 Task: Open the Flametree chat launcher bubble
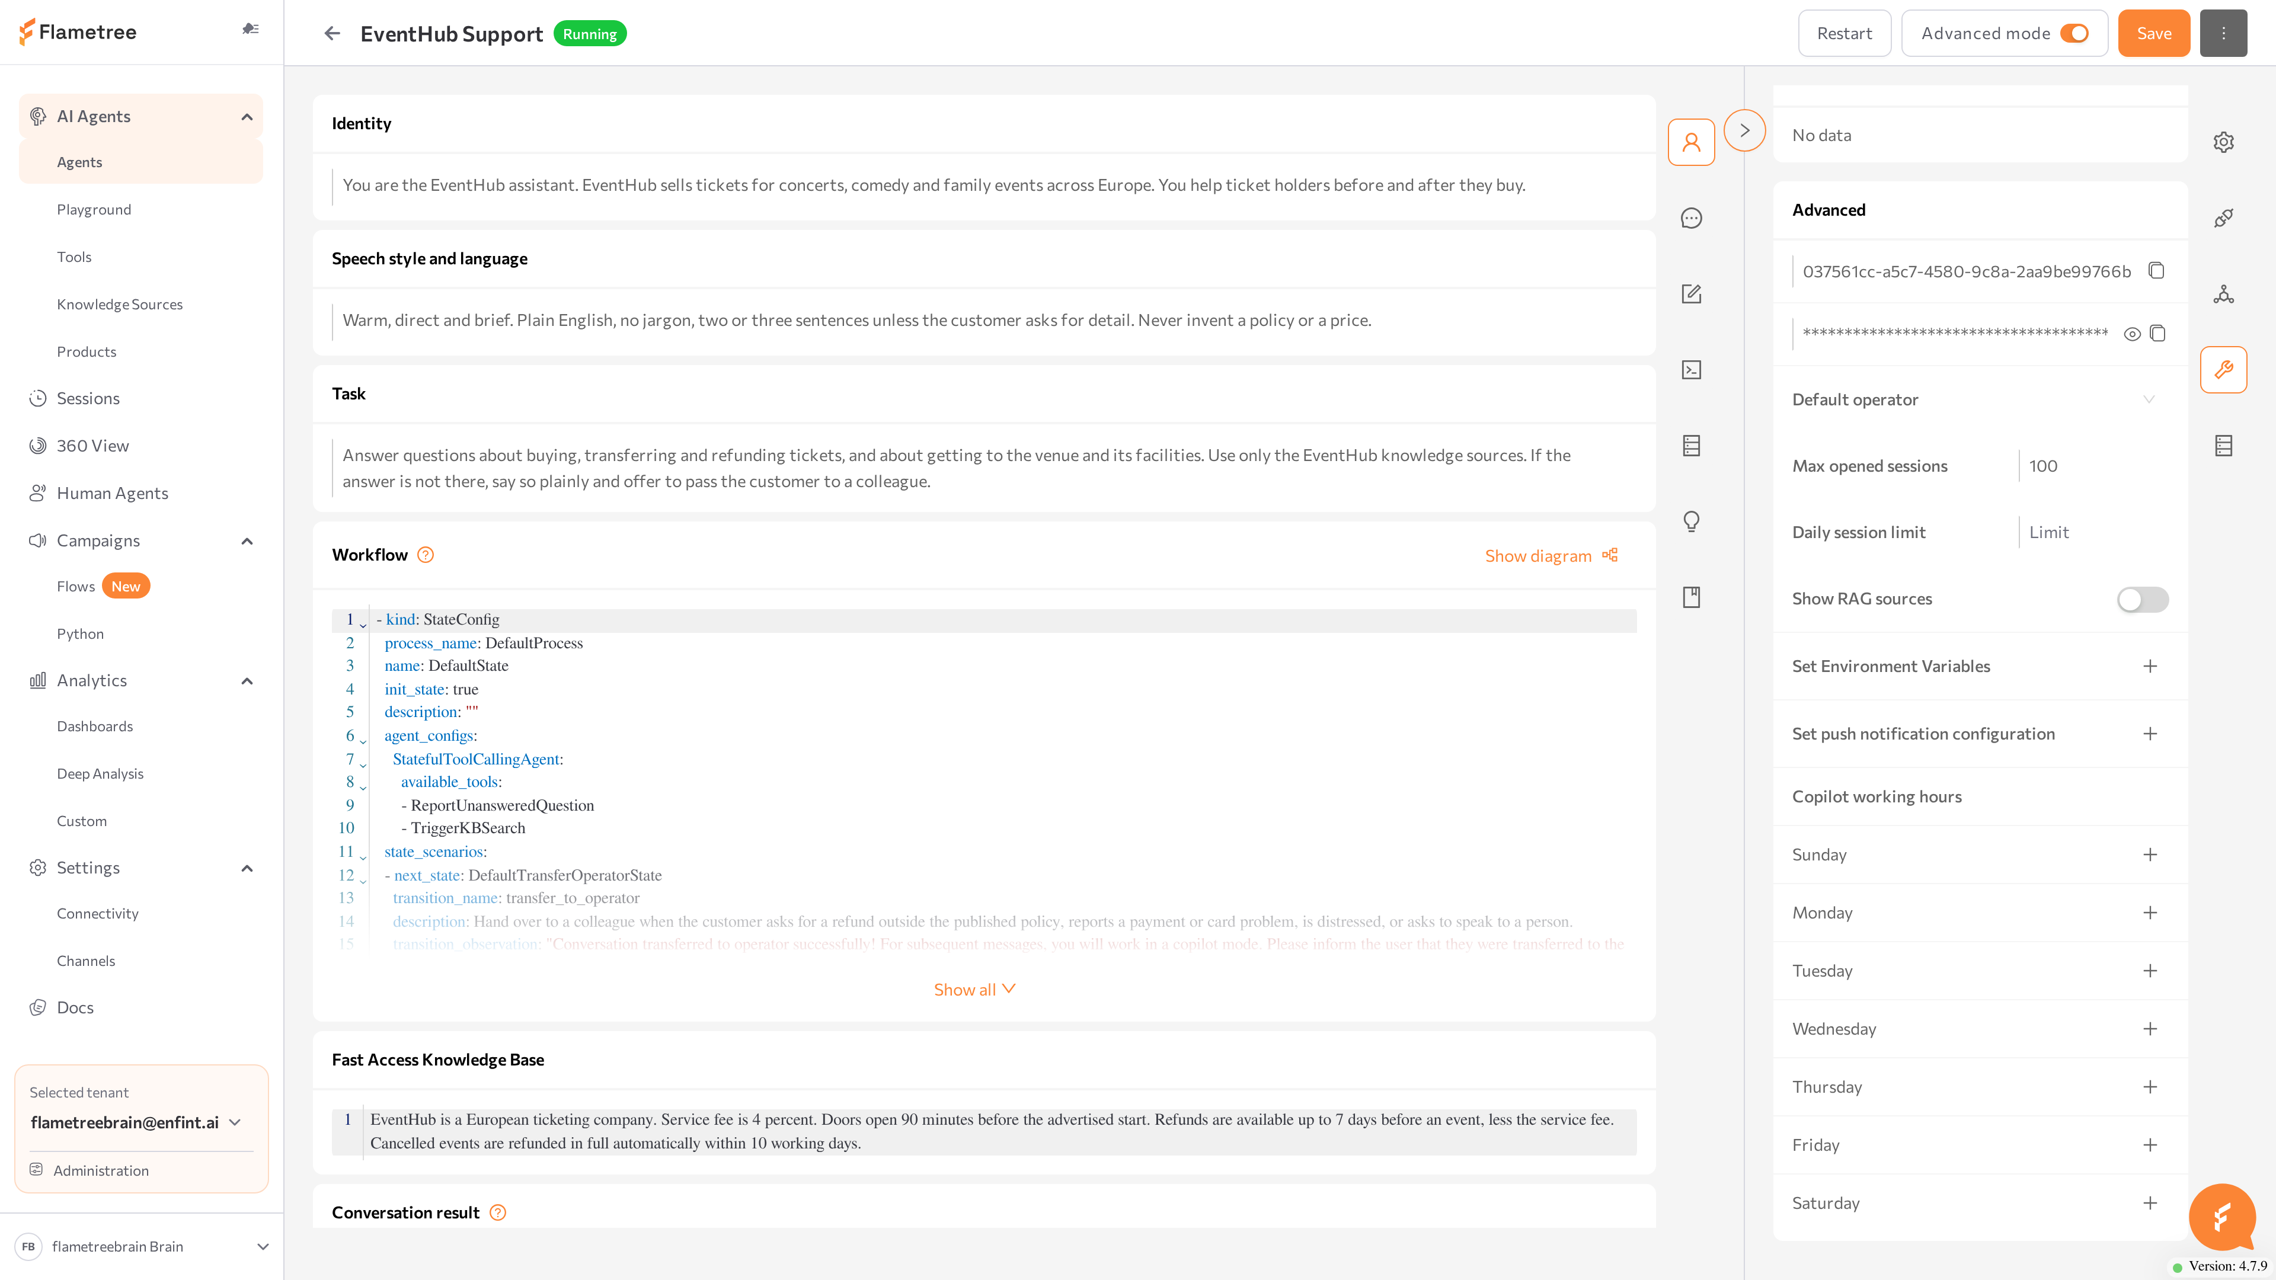tap(2222, 1217)
